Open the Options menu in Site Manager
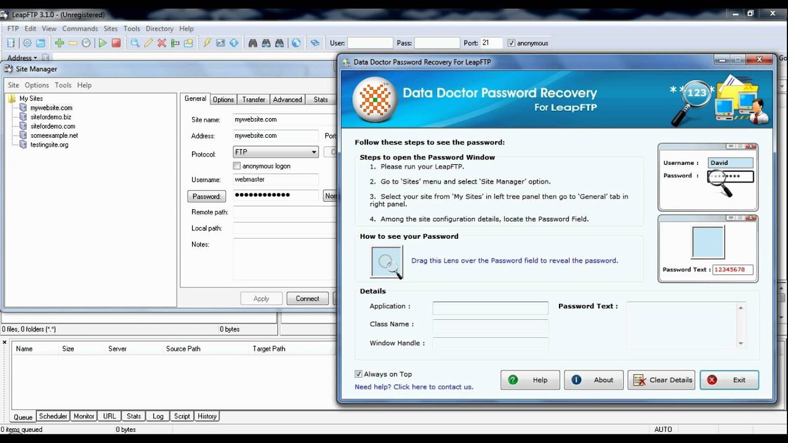Screen dimensions: 788x443 point(37,85)
